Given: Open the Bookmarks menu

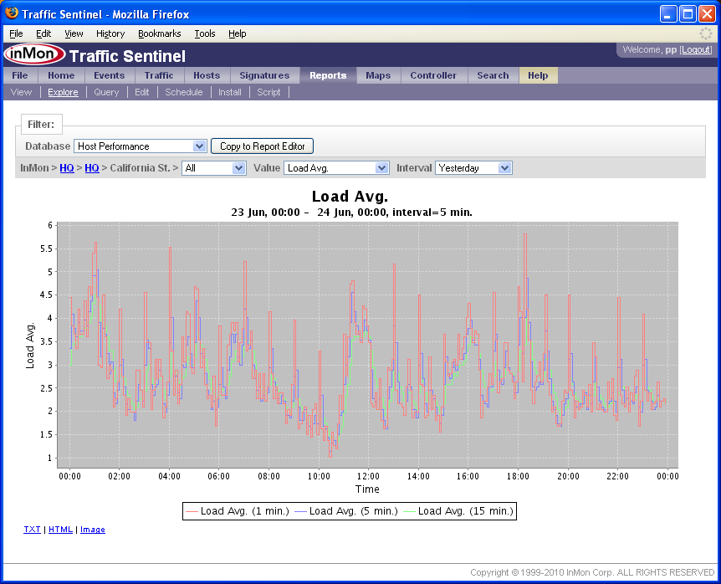Looking at the screenshot, I should coord(160,33).
